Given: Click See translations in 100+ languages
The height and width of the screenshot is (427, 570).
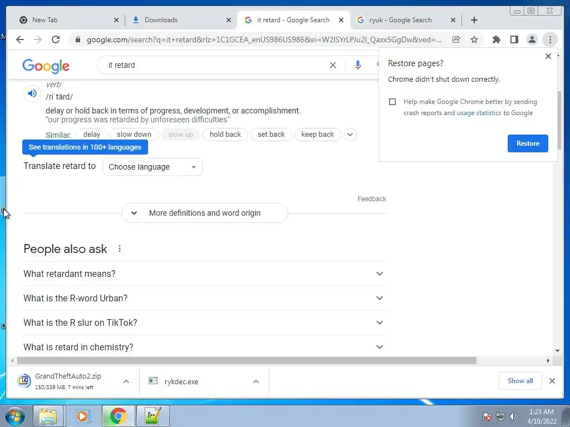Looking at the screenshot, I should [85, 147].
